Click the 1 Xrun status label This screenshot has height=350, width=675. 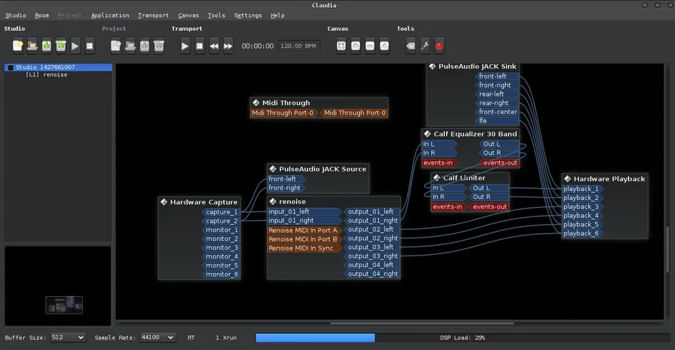tap(226, 337)
